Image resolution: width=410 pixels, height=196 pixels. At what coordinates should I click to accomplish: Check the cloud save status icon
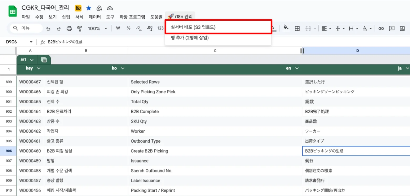[110, 8]
